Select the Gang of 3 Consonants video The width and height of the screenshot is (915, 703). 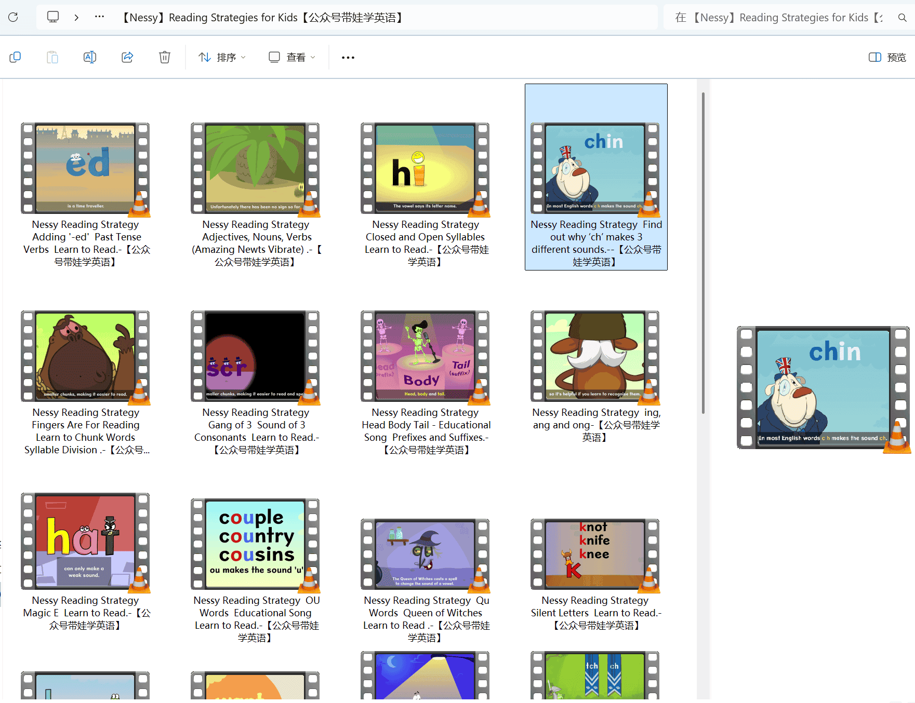(x=256, y=357)
